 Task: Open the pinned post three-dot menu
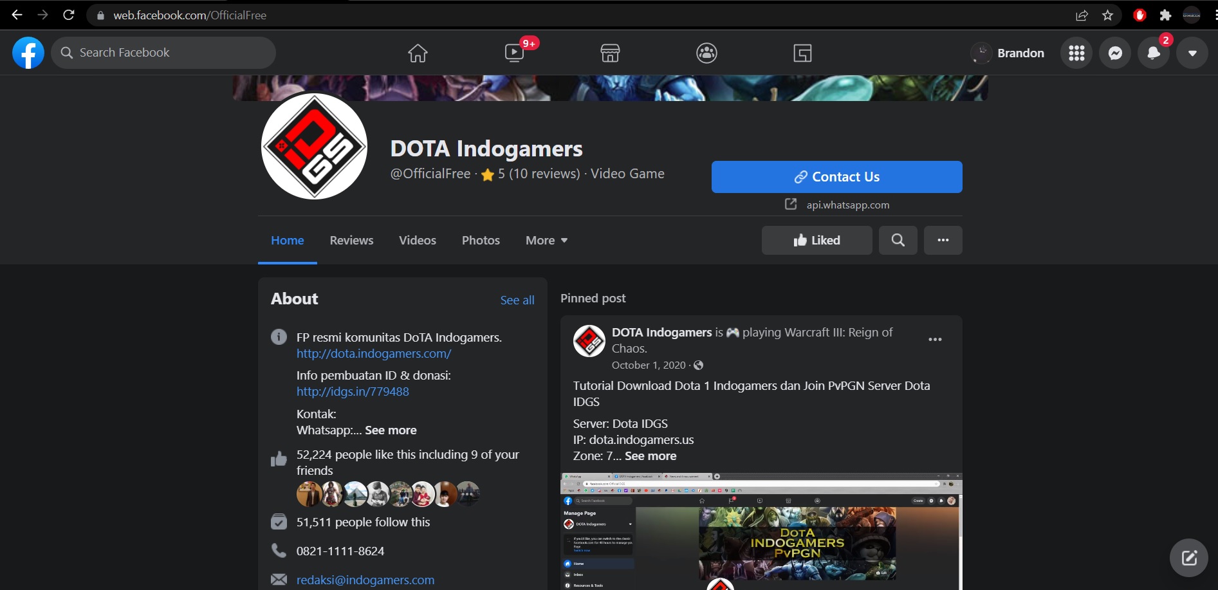(935, 339)
